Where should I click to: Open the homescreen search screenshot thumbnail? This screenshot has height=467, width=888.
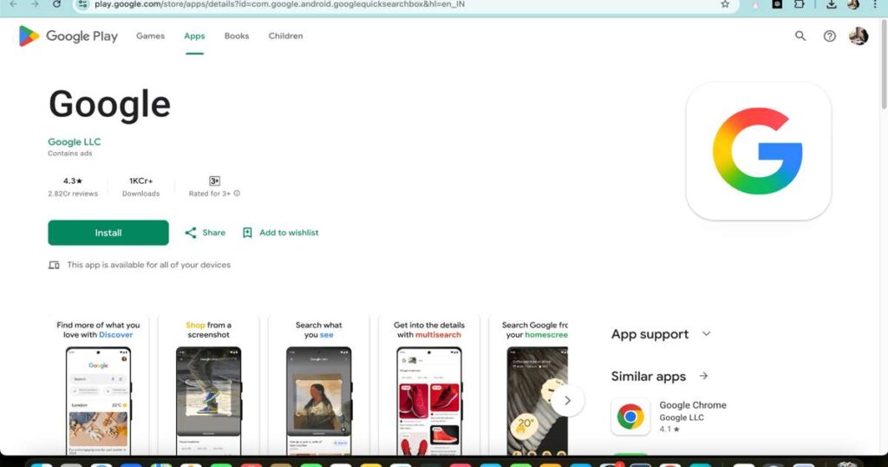click(x=529, y=385)
